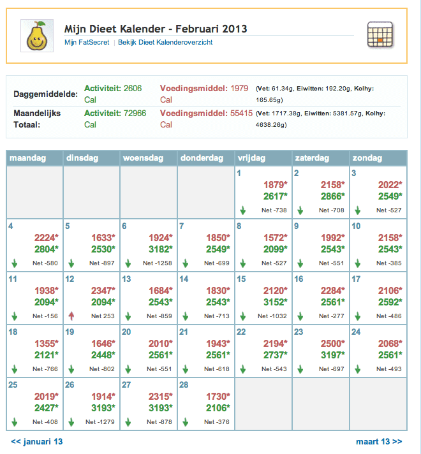Open day 28 date number

point(184,384)
